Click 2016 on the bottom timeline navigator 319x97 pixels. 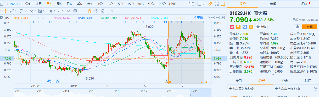click(118, 91)
